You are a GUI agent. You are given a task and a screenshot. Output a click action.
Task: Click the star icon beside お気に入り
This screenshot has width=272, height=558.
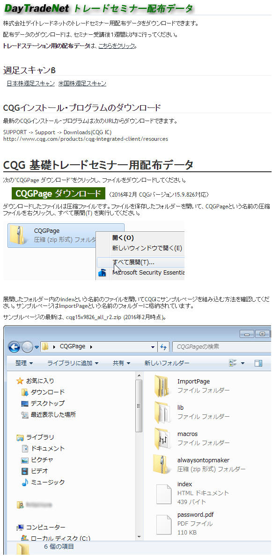20,381
